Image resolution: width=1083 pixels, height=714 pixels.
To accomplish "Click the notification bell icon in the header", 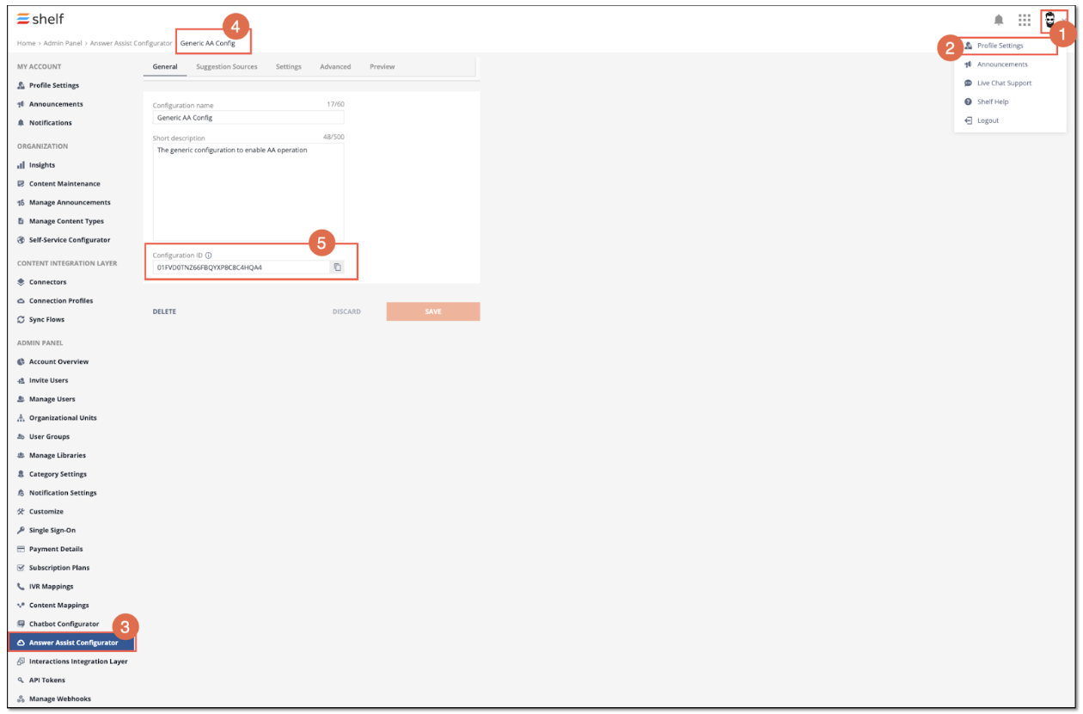I will [999, 20].
